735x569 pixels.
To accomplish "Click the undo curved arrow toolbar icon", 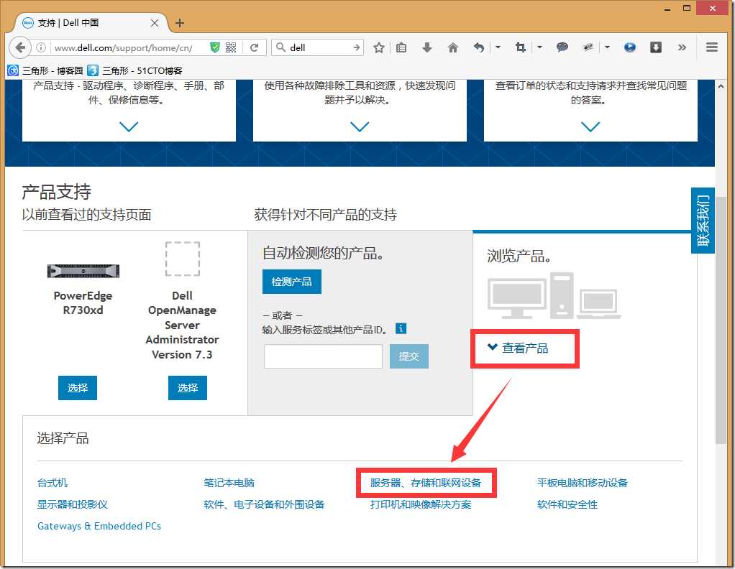I will (478, 47).
